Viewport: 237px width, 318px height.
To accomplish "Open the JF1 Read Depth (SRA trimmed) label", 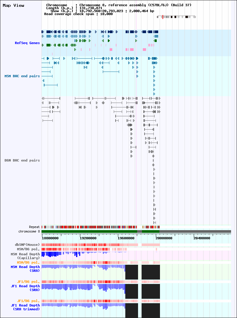I will coord(25,307).
